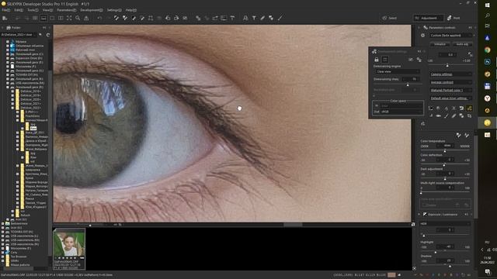Screen dimensions: 497x279
Task: Click the Photoshop icon on taskbar
Action: point(487,62)
